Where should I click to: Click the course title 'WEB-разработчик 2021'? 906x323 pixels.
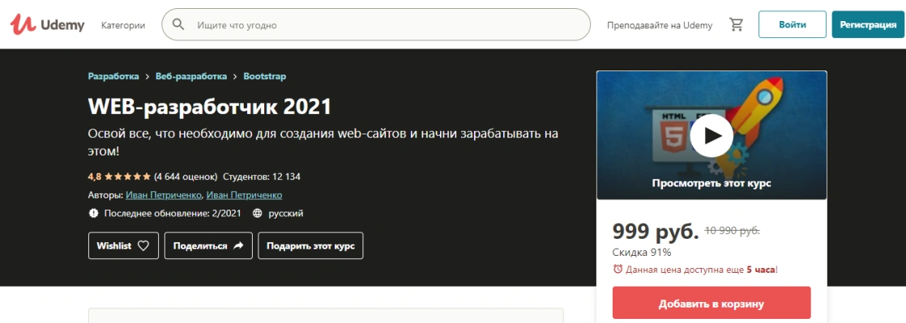coord(210,107)
